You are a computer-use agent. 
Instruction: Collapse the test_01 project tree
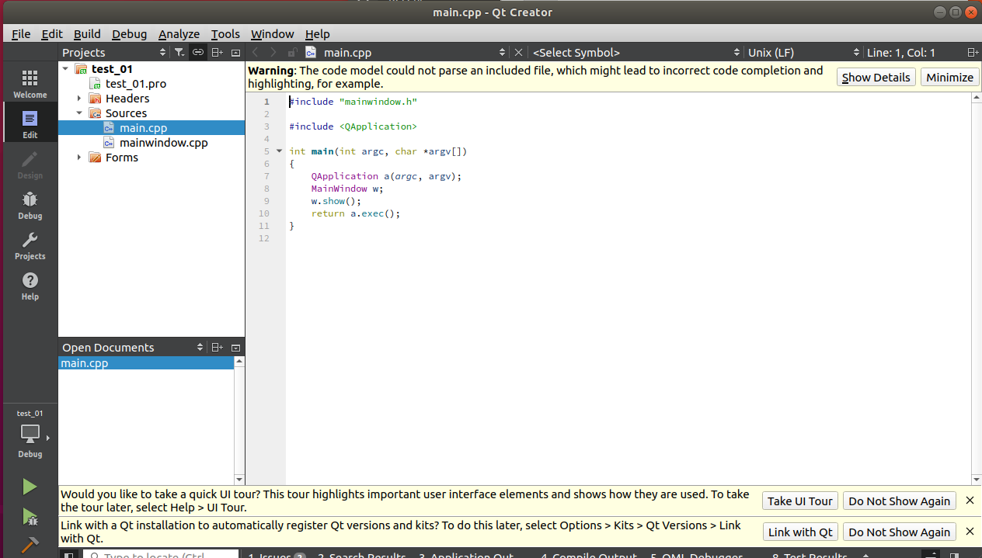pyautogui.click(x=65, y=69)
